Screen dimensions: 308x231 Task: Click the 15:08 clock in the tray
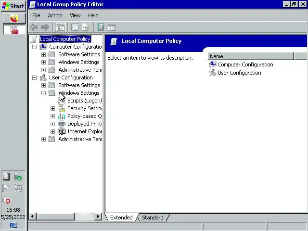click(13, 210)
